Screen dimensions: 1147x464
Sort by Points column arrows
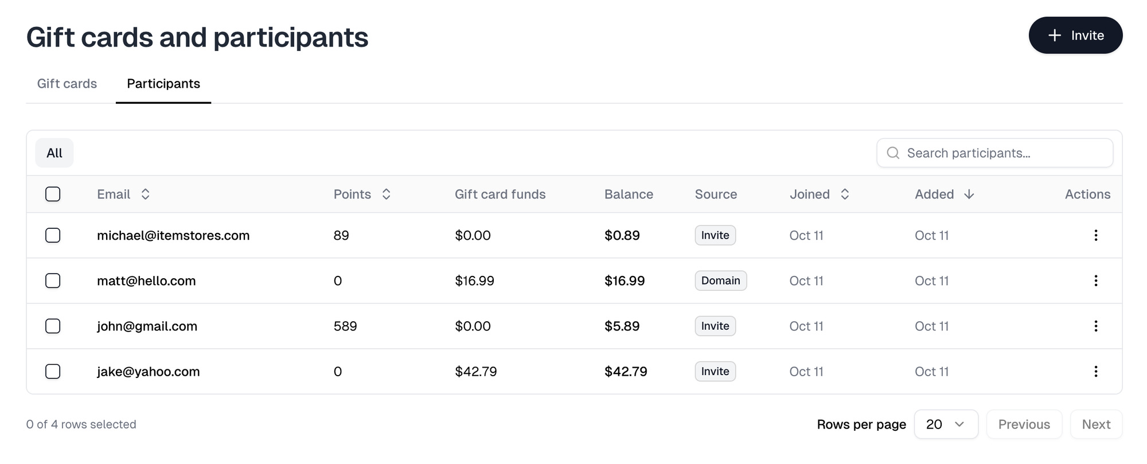(387, 194)
